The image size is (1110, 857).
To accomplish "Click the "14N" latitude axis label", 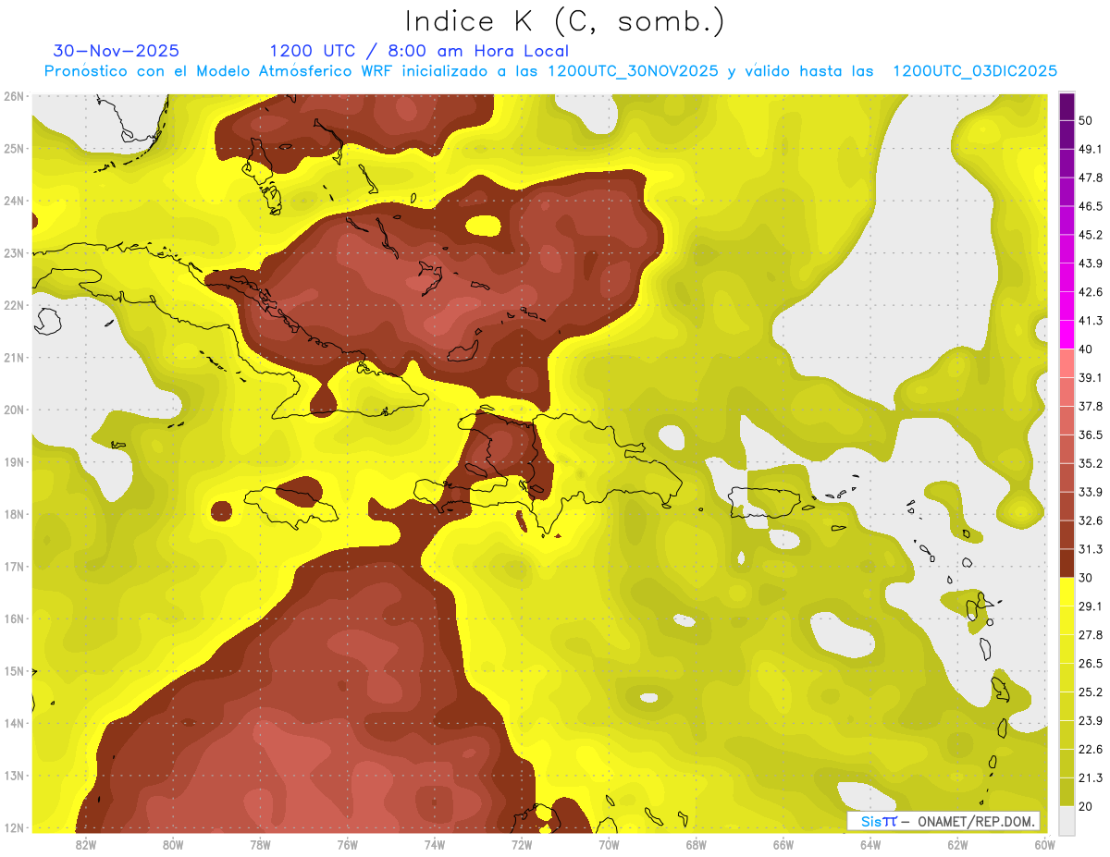I will pos(14,723).
